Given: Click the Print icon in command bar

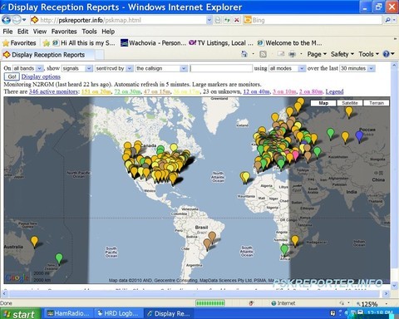Looking at the screenshot, I should click(x=292, y=54).
